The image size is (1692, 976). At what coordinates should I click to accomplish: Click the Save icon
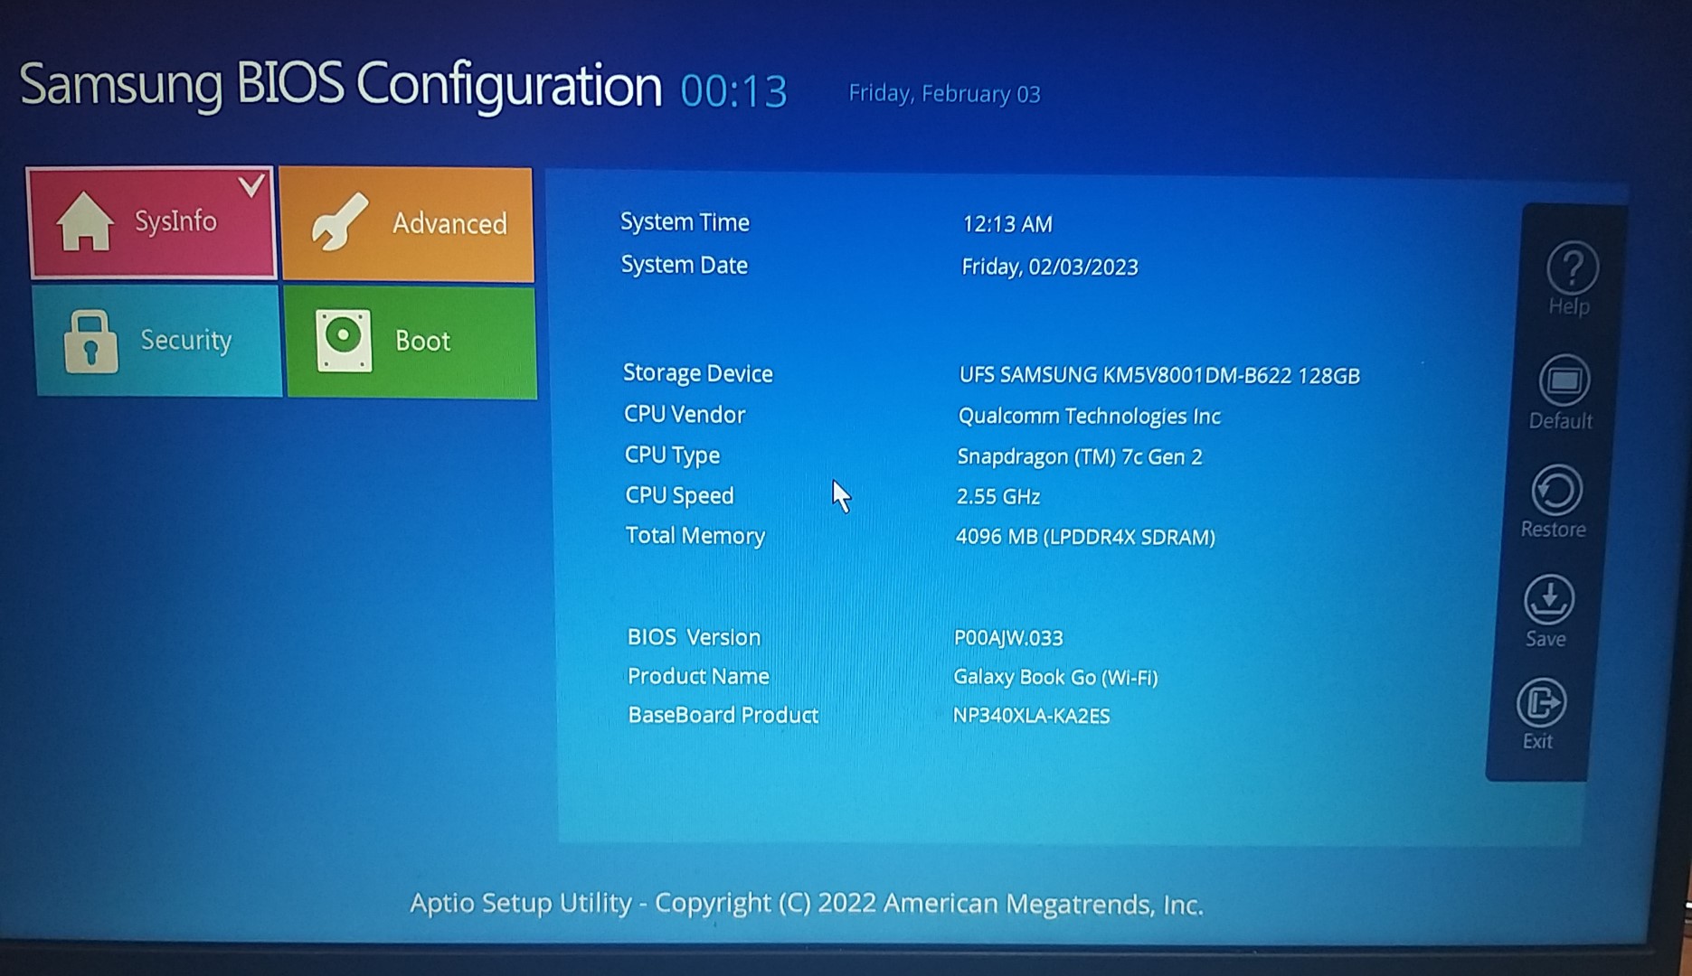click(x=1548, y=600)
